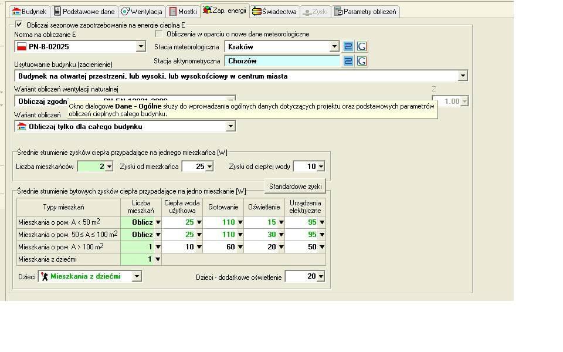Open Liczba mieszkań dropdown for 50 ≤ A ≤ 100
The image size is (563, 352).
158,235
